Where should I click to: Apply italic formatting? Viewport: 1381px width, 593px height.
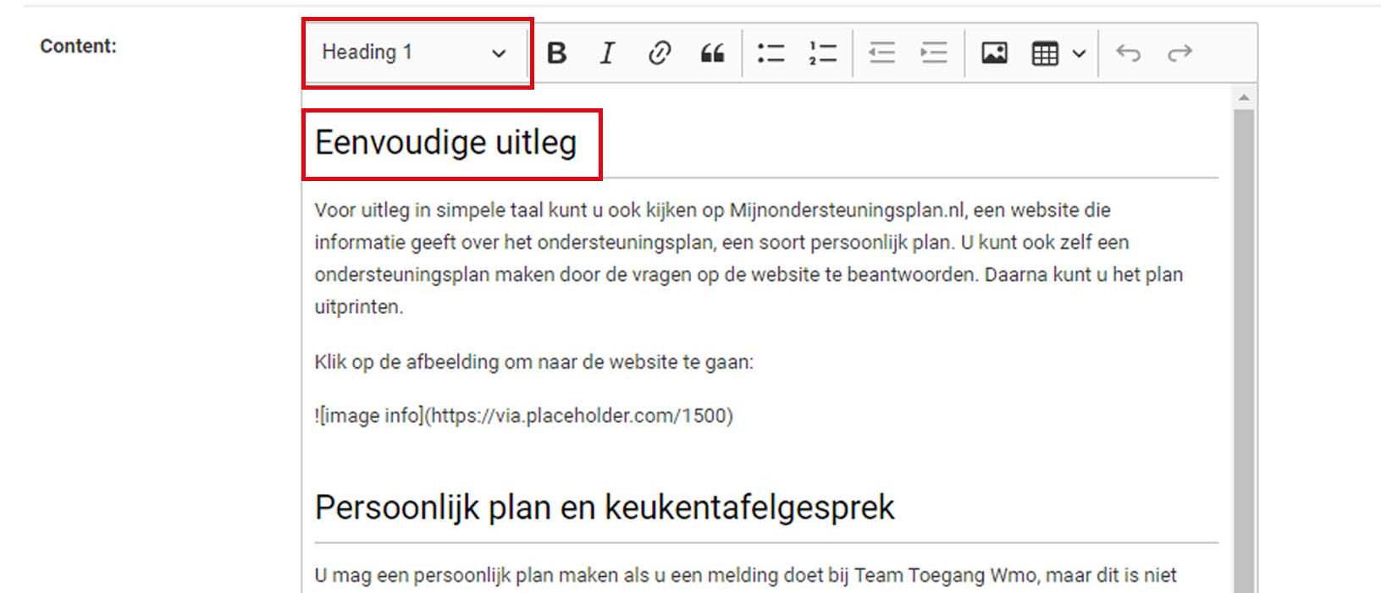coord(607,53)
